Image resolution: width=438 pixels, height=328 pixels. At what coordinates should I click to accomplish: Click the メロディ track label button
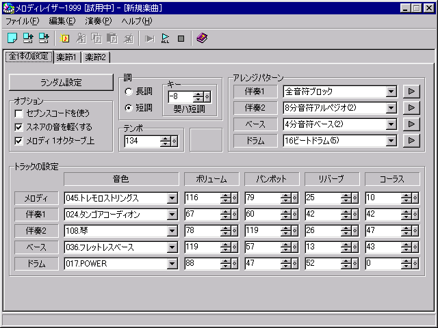36,198
